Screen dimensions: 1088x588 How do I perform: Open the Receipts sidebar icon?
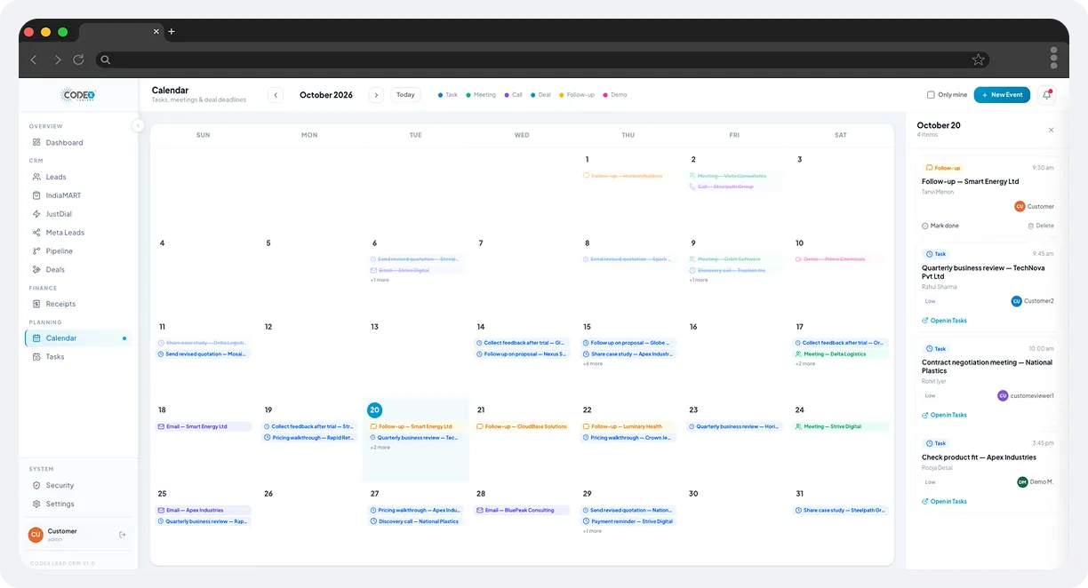point(36,304)
